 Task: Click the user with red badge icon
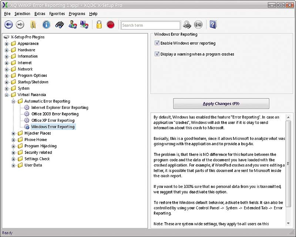[73, 25]
